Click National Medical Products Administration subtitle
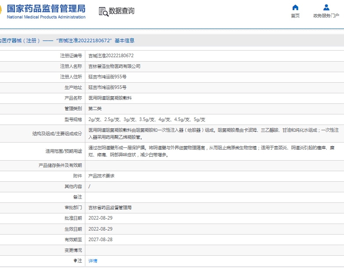 (46, 17)
